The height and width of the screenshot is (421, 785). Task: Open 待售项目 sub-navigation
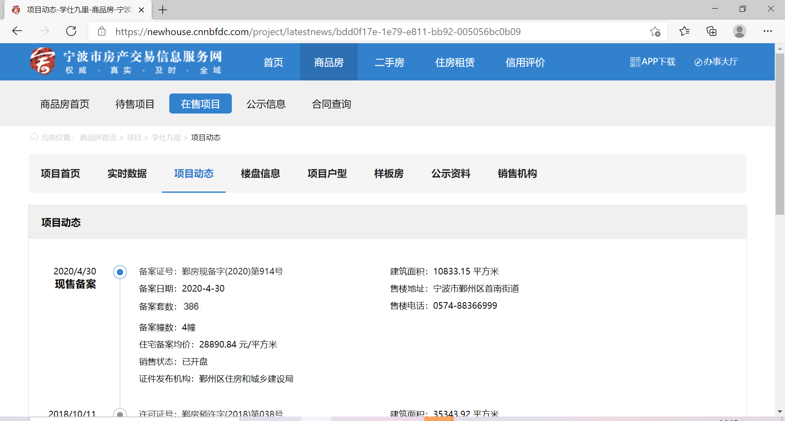click(135, 104)
